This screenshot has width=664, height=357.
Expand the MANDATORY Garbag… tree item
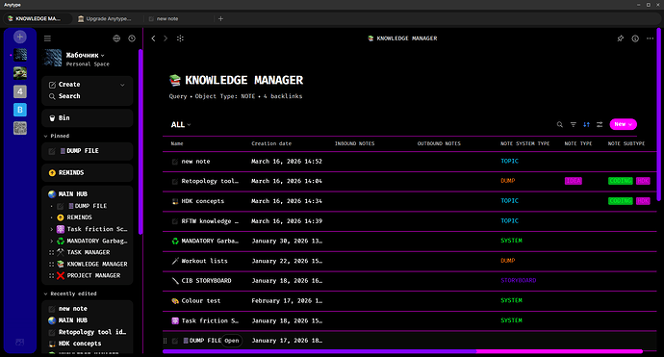click(52, 241)
